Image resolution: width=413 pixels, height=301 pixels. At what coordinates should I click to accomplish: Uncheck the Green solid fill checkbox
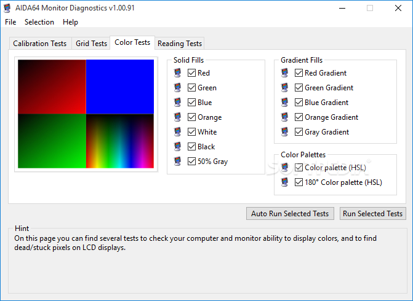click(191, 88)
